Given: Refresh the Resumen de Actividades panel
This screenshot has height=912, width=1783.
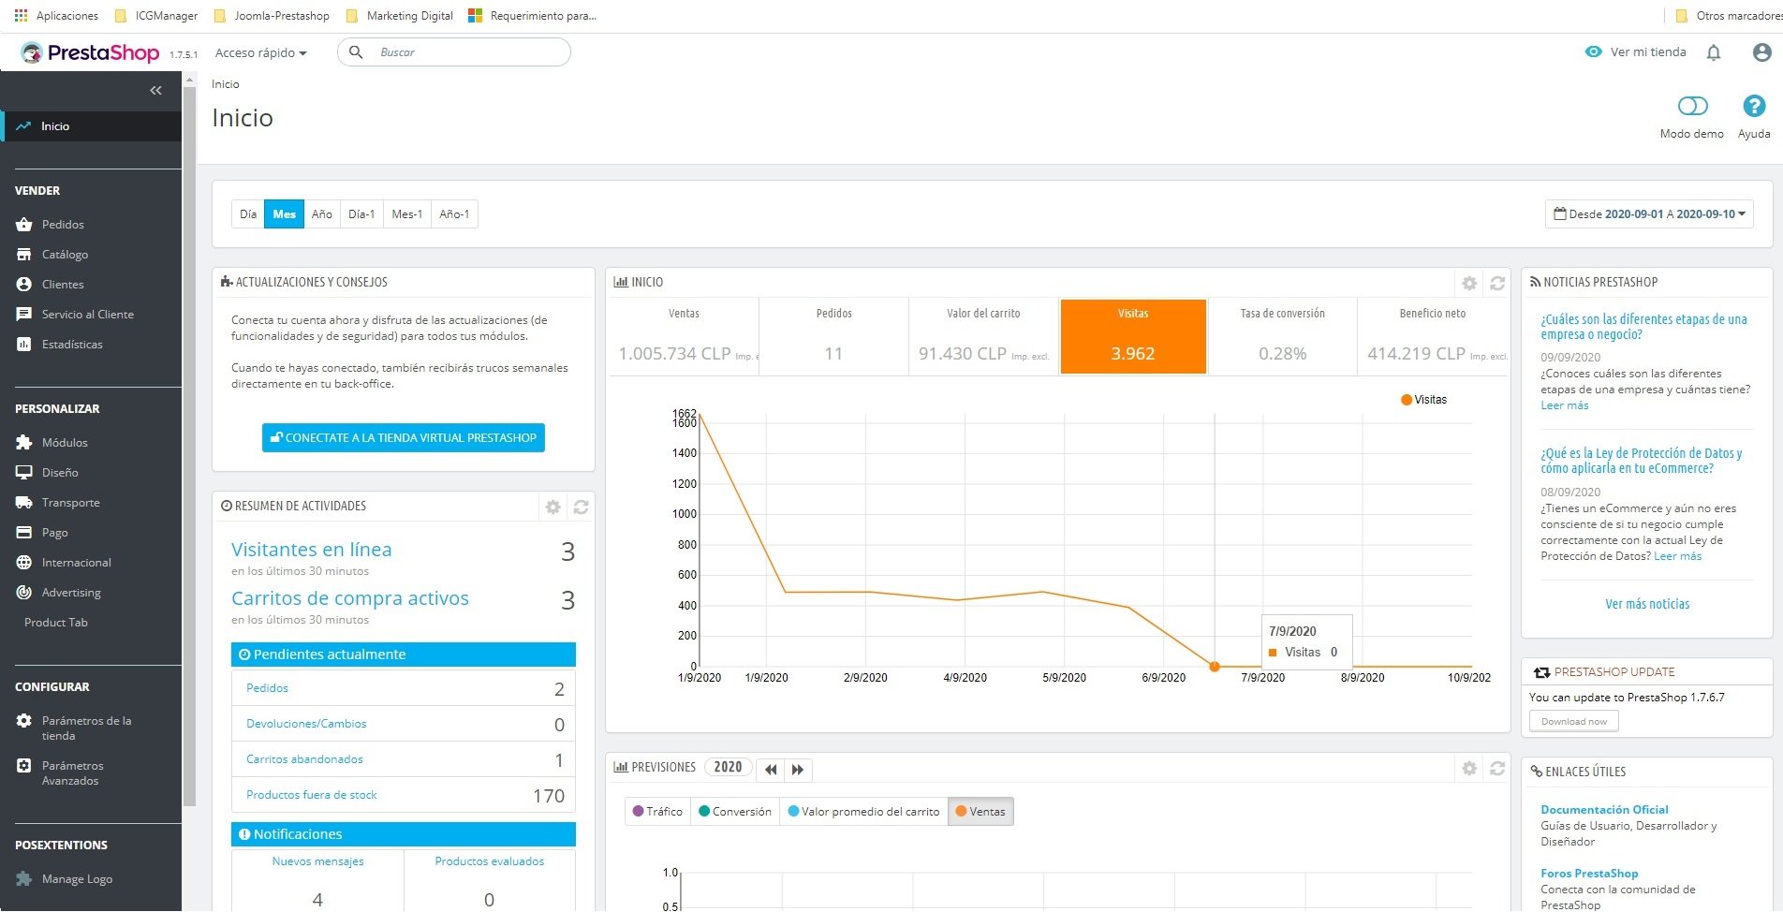Looking at the screenshot, I should point(581,507).
